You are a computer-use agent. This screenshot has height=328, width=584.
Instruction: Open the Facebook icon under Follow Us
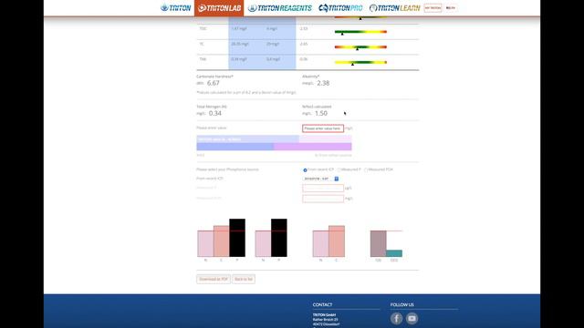pos(396,318)
